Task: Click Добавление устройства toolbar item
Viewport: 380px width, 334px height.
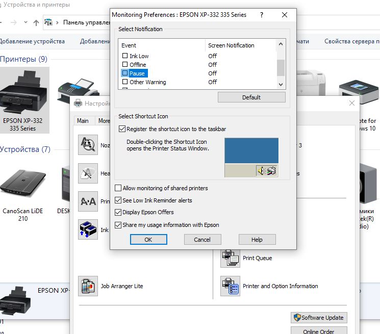Action: tap(32, 41)
